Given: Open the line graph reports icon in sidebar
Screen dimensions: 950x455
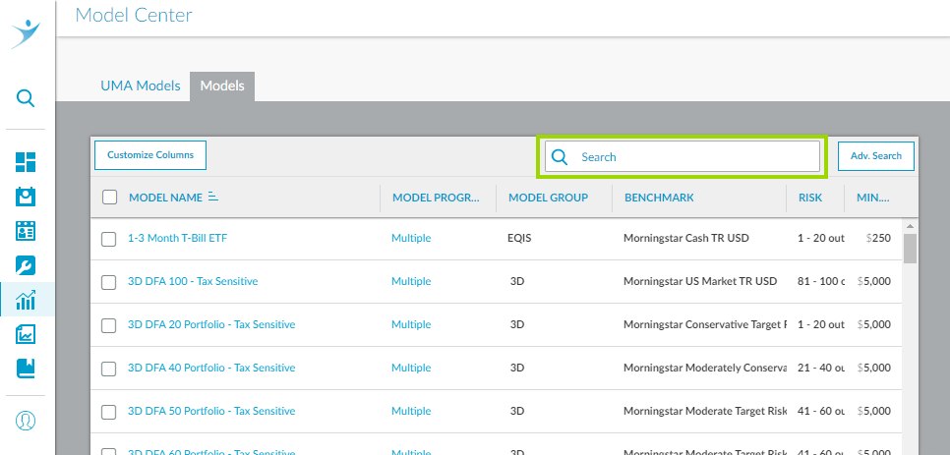Looking at the screenshot, I should [27, 334].
